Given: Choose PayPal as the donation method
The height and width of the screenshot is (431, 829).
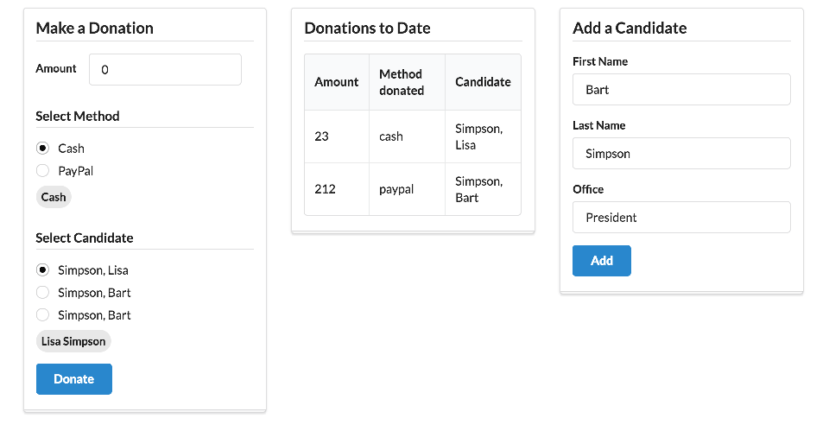Looking at the screenshot, I should coord(42,171).
